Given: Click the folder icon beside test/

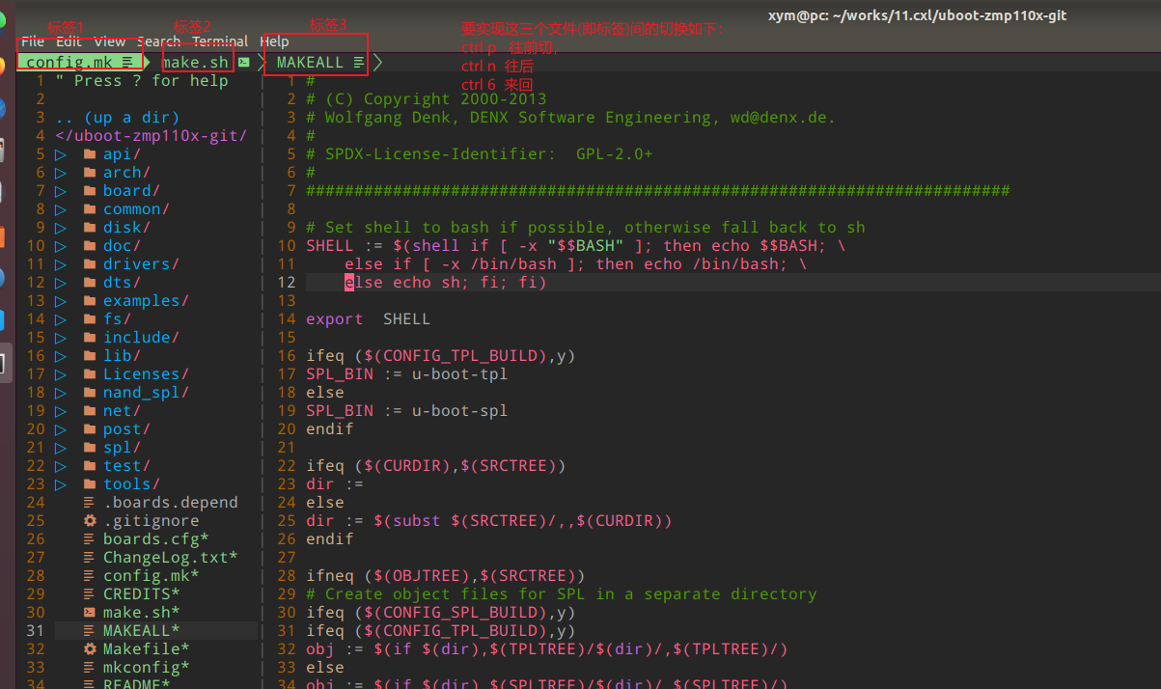Looking at the screenshot, I should coord(89,466).
